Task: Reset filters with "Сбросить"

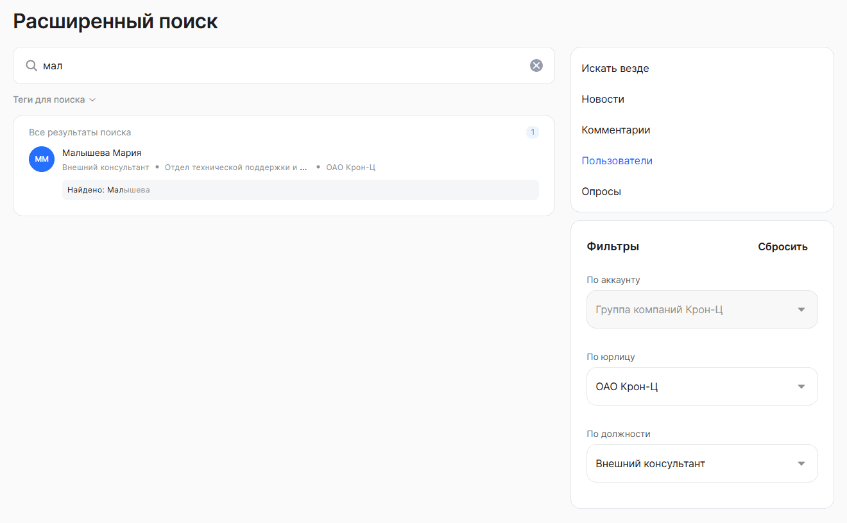Action: (x=782, y=246)
